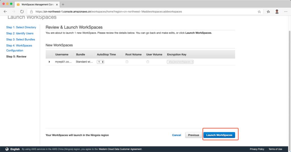This screenshot has width=291, height=152.
Task: Open browser settings ellipsis menu
Action: click(285, 12)
